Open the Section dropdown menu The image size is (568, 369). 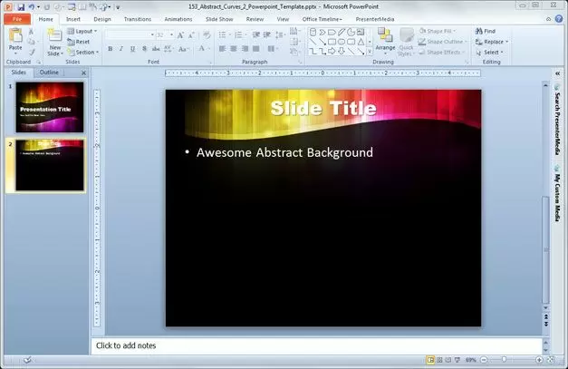pos(85,53)
